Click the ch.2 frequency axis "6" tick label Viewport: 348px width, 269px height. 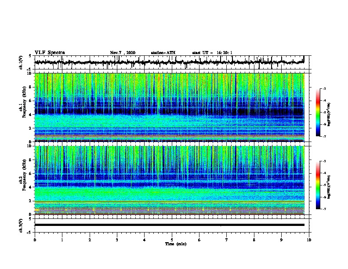coord(30,174)
